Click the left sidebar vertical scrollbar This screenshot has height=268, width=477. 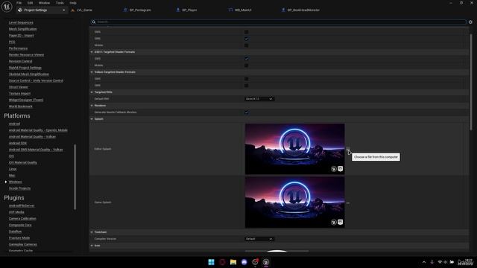click(x=75, y=177)
